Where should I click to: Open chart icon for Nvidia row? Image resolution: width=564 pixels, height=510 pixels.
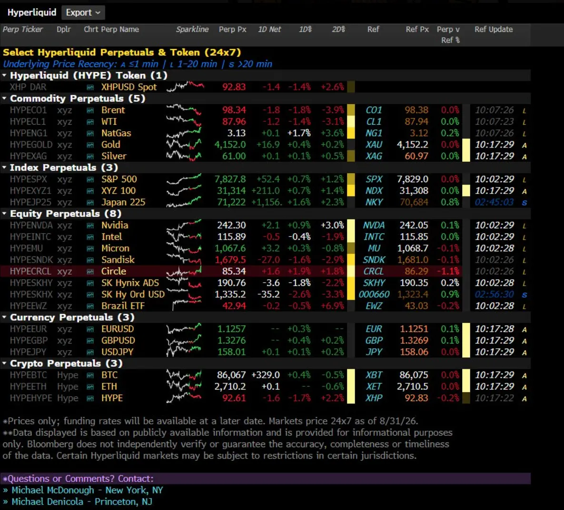[x=90, y=226]
